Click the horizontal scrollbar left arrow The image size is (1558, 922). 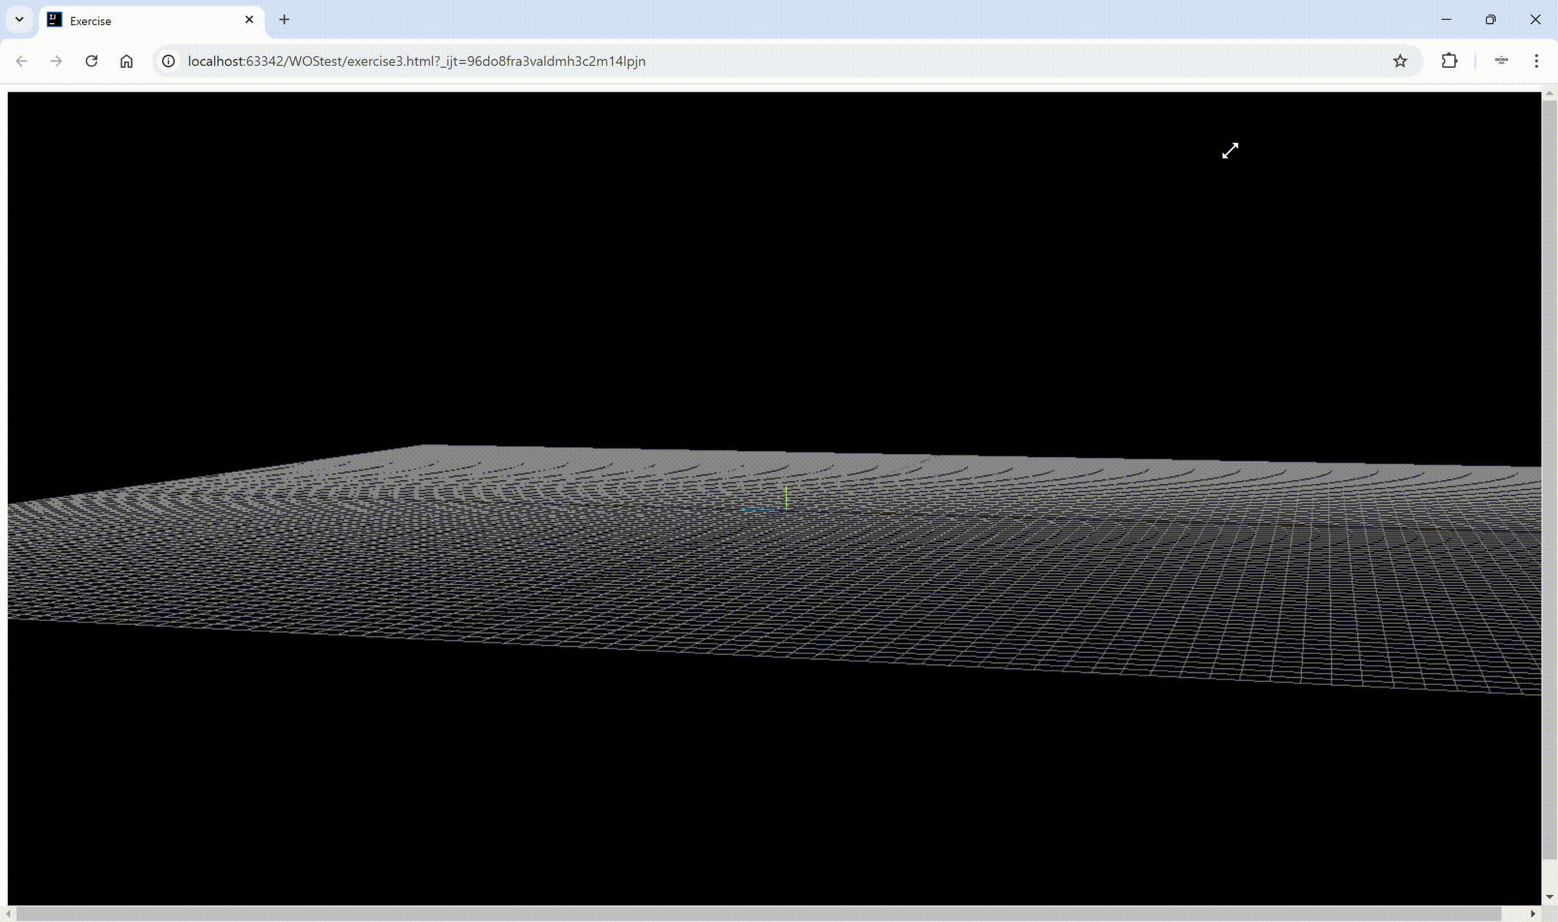pyautogui.click(x=8, y=914)
